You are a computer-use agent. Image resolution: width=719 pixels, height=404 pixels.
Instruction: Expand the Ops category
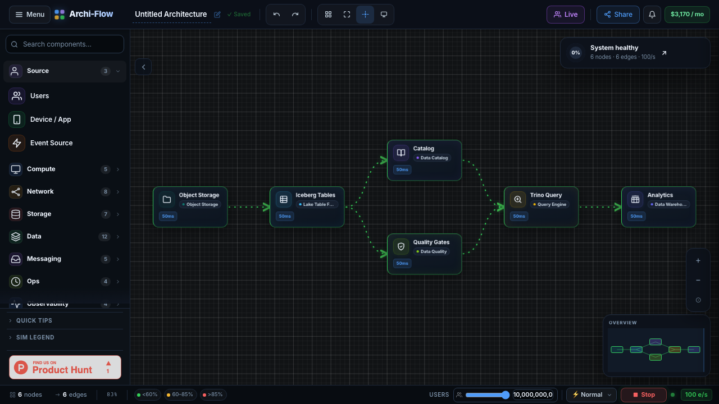[x=65, y=282]
